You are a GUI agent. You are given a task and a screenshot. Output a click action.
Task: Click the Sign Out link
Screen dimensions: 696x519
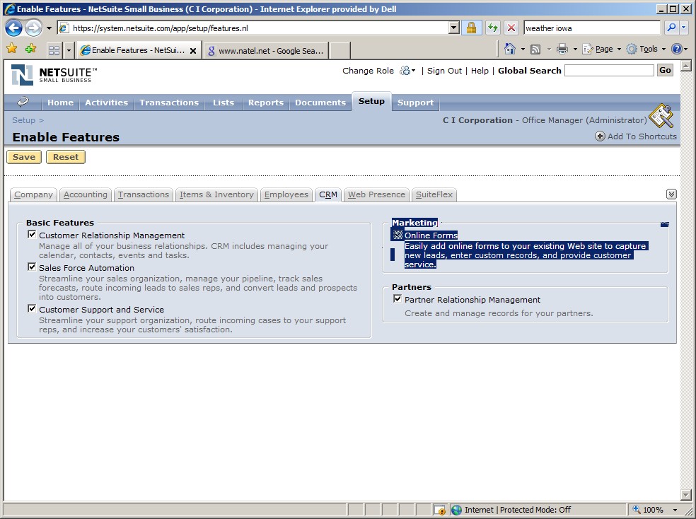444,71
